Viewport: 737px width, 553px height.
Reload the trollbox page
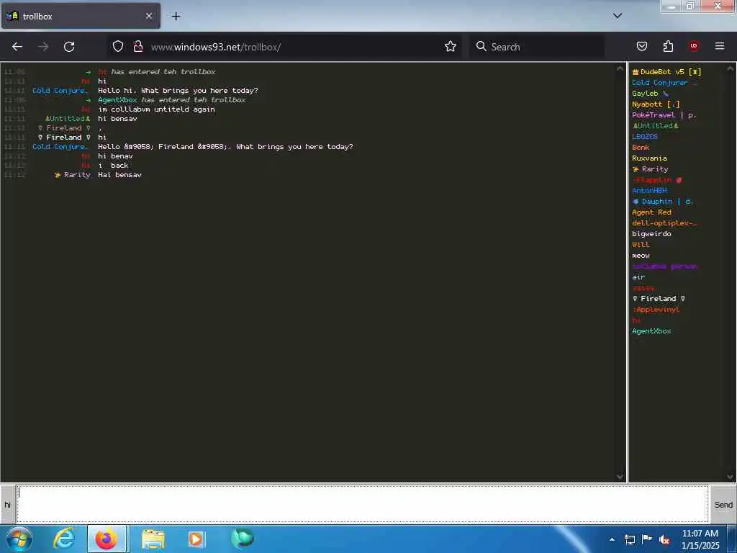(x=69, y=47)
